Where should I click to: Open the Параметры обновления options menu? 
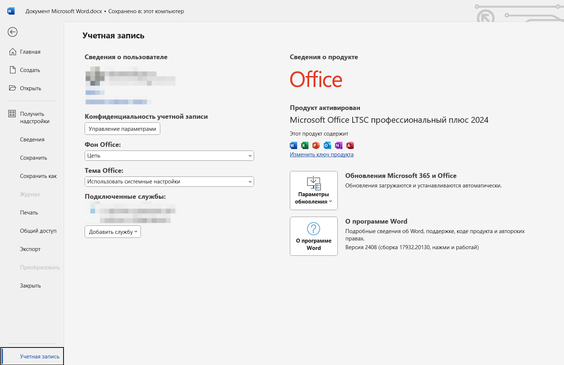tap(314, 190)
